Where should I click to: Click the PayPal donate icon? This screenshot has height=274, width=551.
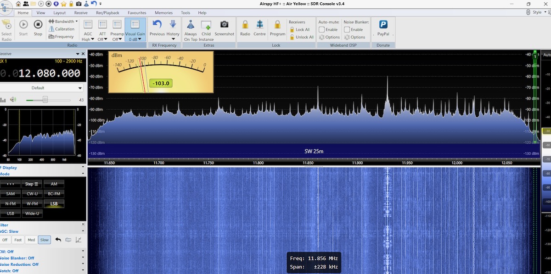pyautogui.click(x=383, y=25)
